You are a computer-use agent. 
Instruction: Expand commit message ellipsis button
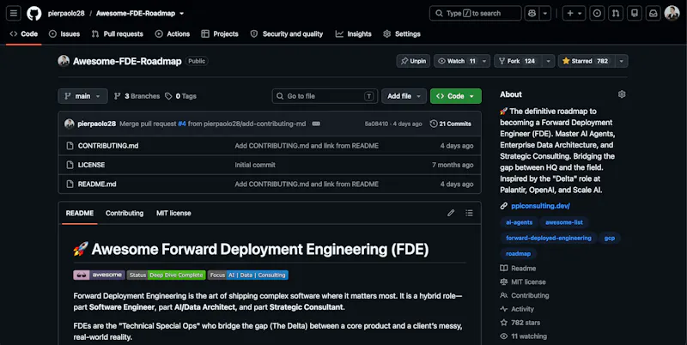click(316, 124)
